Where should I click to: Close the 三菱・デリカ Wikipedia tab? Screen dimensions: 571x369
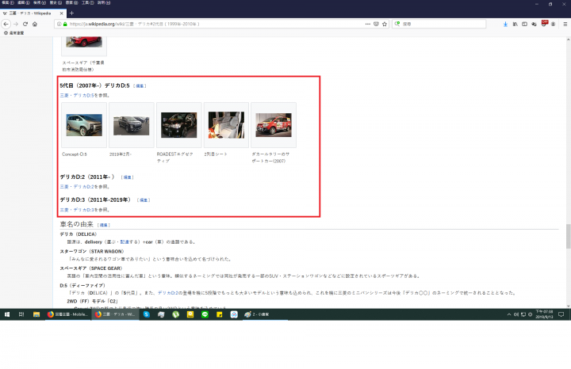[x=62, y=13]
